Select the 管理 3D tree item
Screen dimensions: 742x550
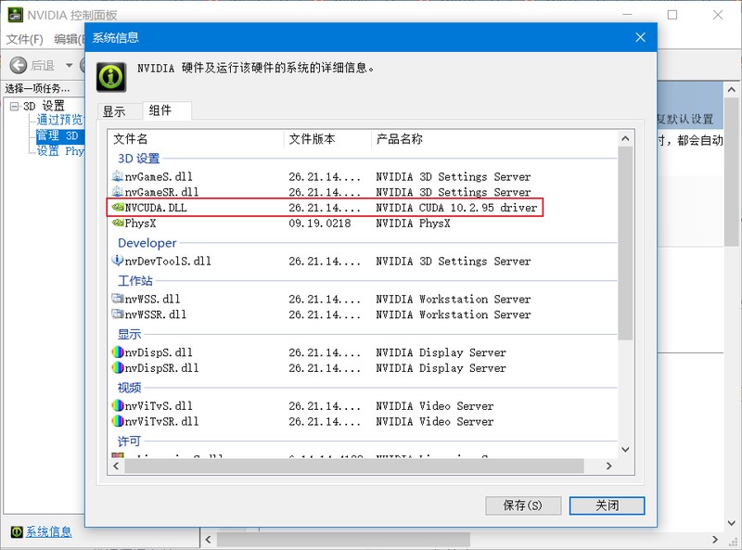(60, 135)
